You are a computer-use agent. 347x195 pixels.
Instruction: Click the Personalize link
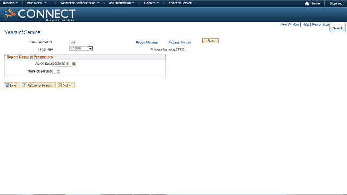coord(320,24)
